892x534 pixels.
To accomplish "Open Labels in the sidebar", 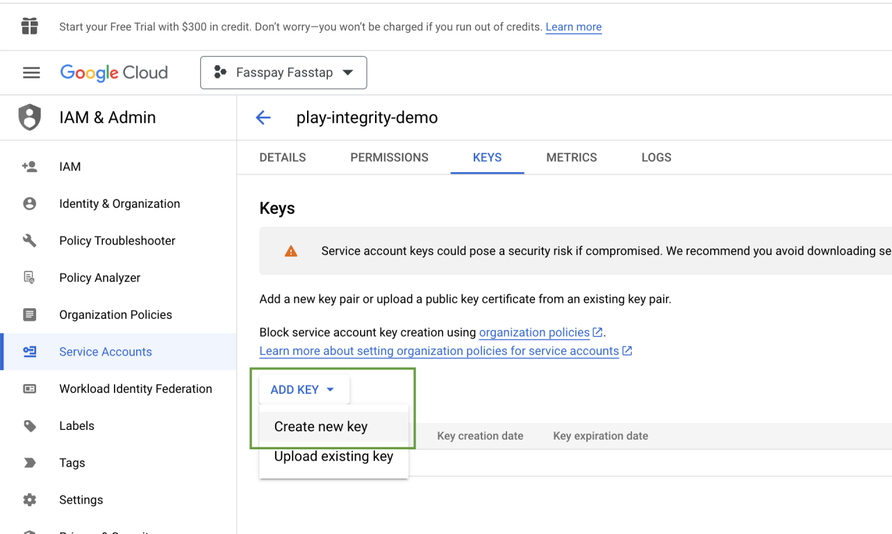I will (118, 426).
